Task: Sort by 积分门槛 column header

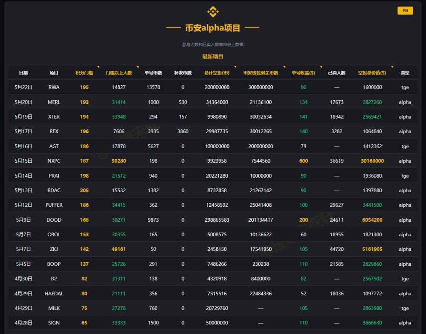Action: pos(84,73)
